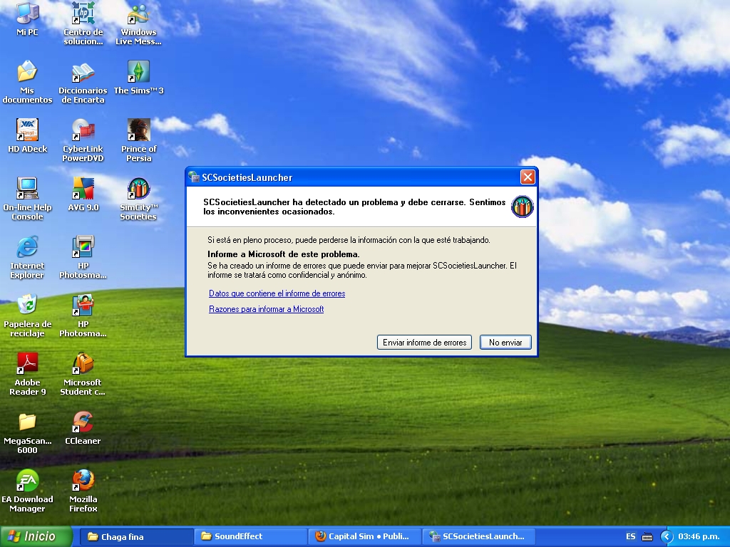Click the 03:46 p.m. clock
The image size is (730, 547).
click(699, 537)
